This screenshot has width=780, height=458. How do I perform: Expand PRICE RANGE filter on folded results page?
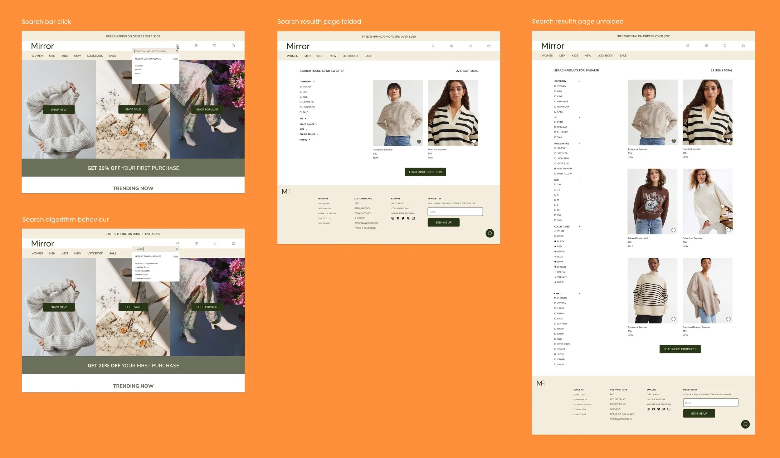point(317,124)
